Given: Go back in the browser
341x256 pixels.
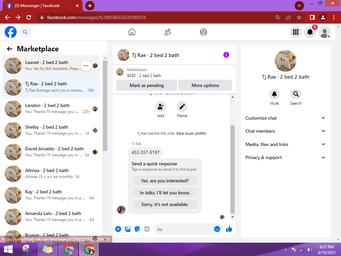Looking at the screenshot, I should [x=7, y=17].
